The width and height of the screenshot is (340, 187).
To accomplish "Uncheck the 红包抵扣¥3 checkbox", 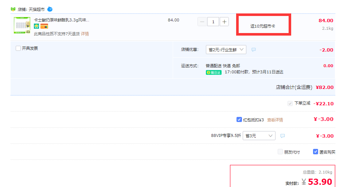I will click(239, 119).
